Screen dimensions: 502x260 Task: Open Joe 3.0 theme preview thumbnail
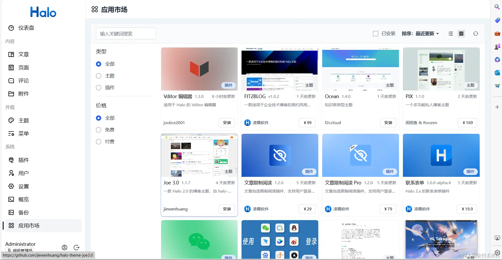[x=199, y=155]
